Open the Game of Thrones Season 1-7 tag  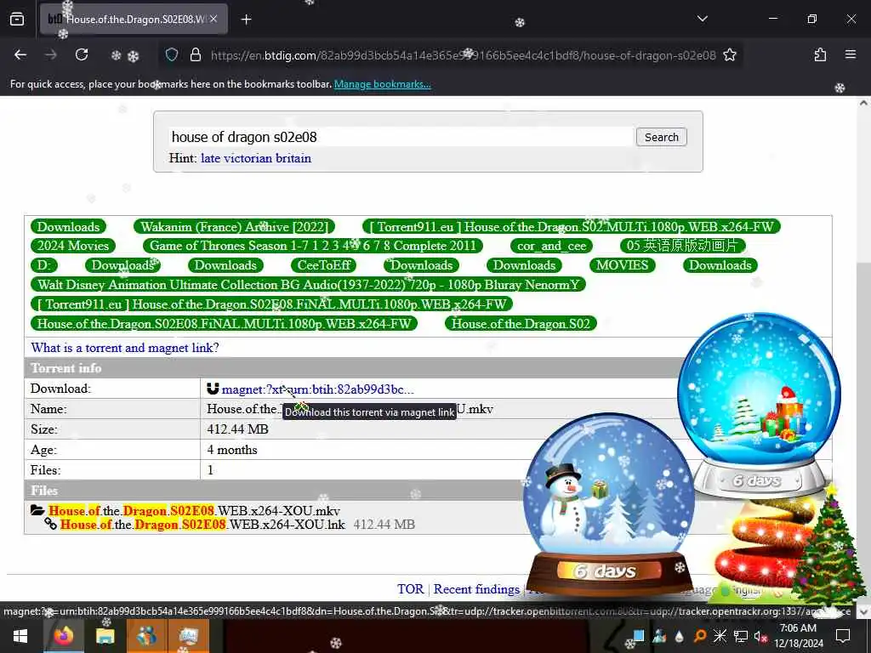(313, 246)
